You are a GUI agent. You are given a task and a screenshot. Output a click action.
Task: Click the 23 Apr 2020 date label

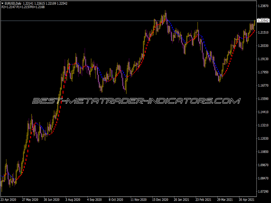point(8,200)
